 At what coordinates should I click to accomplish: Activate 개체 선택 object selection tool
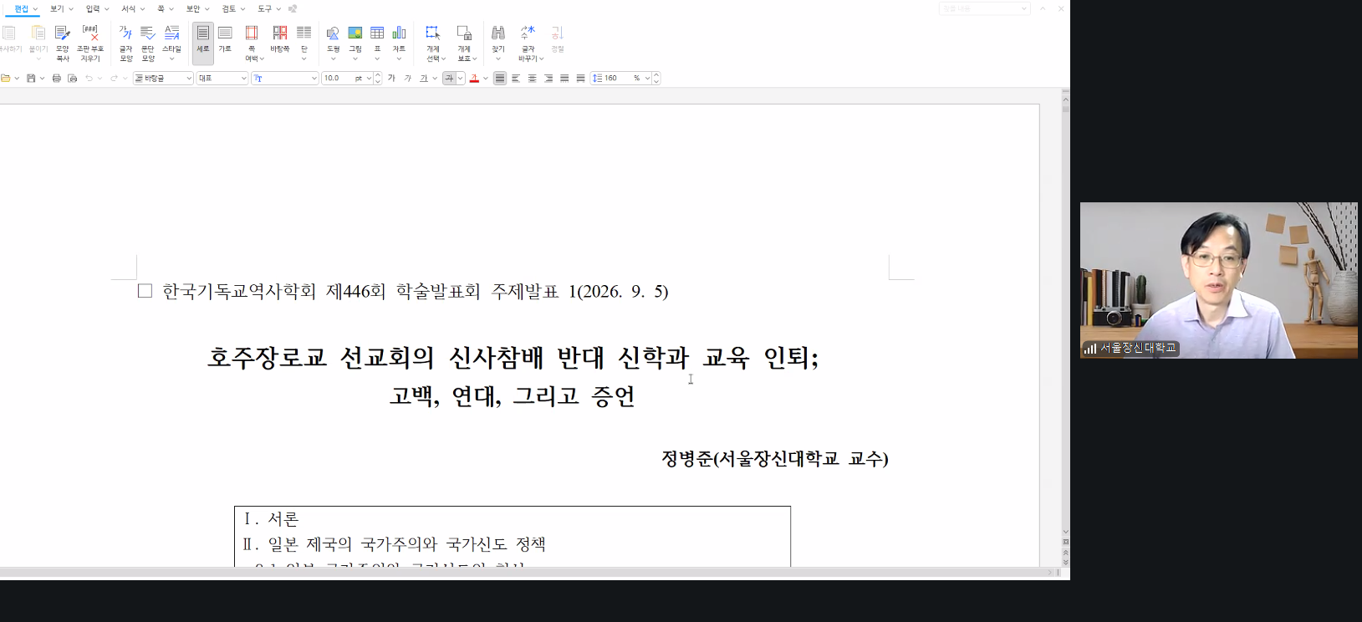tap(433, 43)
